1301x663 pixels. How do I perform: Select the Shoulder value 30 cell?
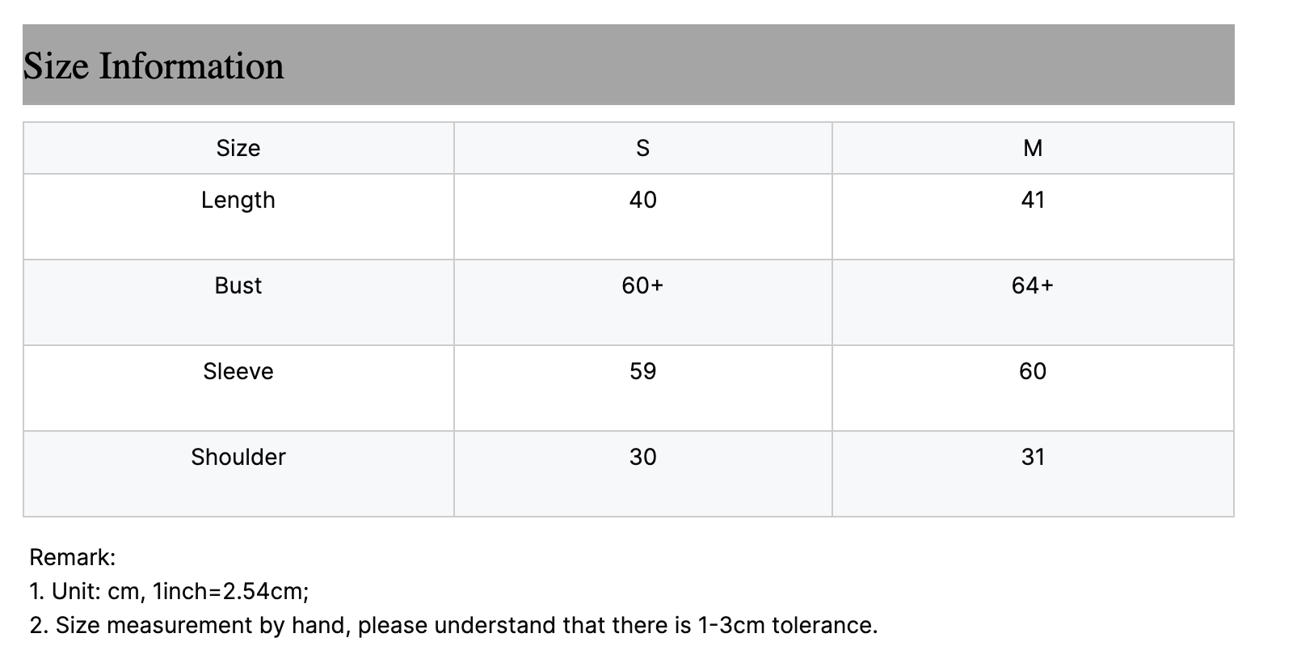point(642,457)
